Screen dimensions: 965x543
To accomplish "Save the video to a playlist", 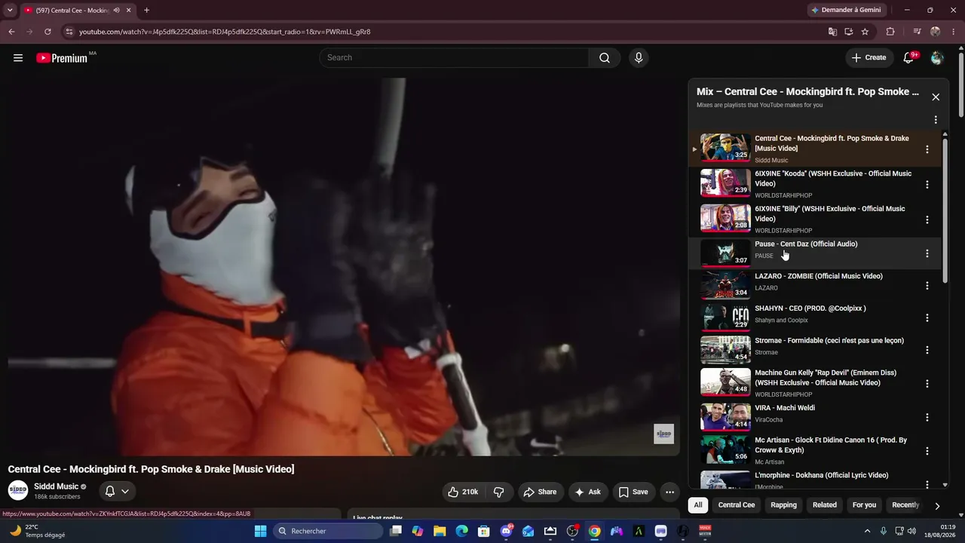I will tap(633, 492).
